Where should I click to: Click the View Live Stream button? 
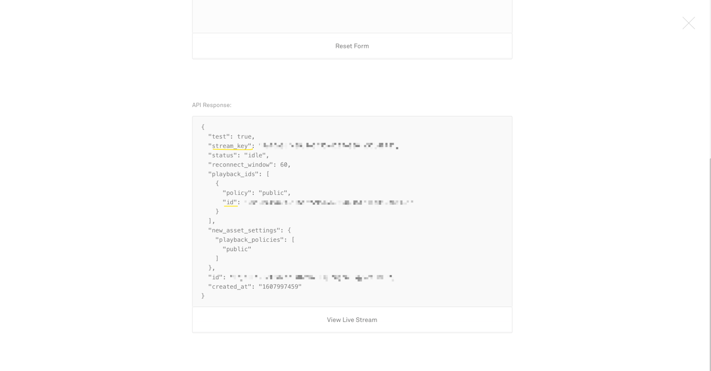(x=352, y=320)
